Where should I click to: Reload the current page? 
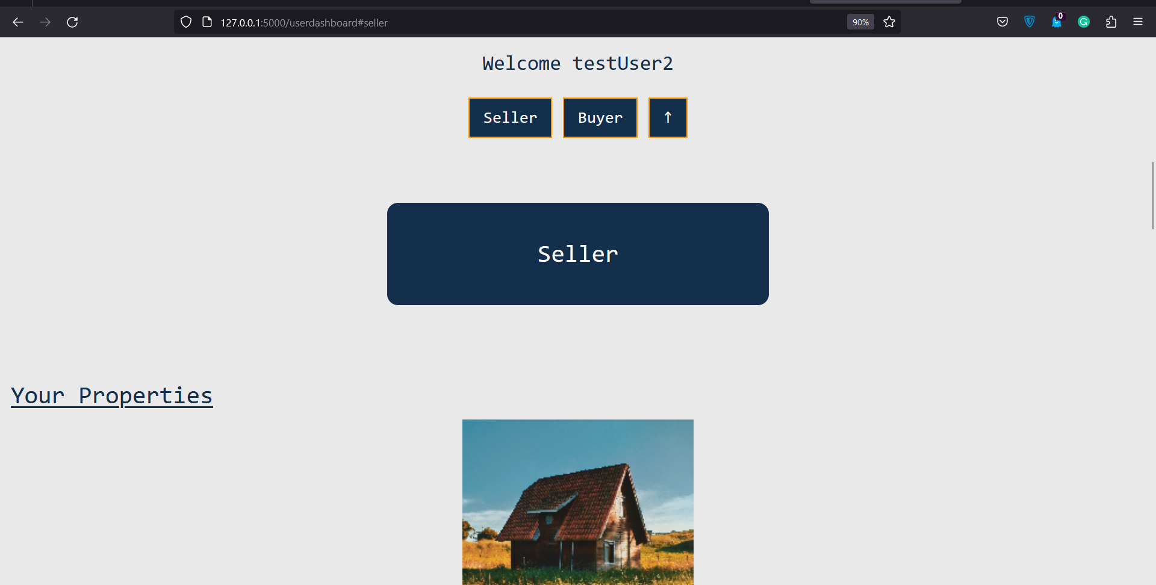[x=72, y=22]
